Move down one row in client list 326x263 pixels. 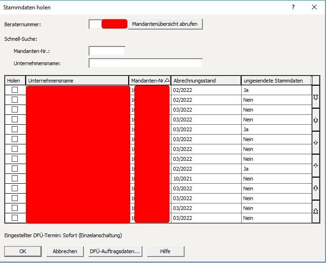point(316,165)
